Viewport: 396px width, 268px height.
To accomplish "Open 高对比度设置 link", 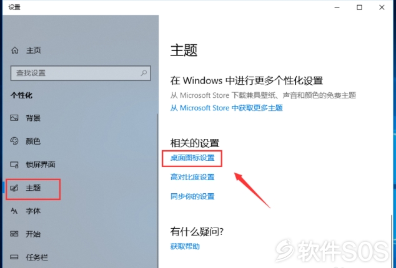I will coord(192,177).
